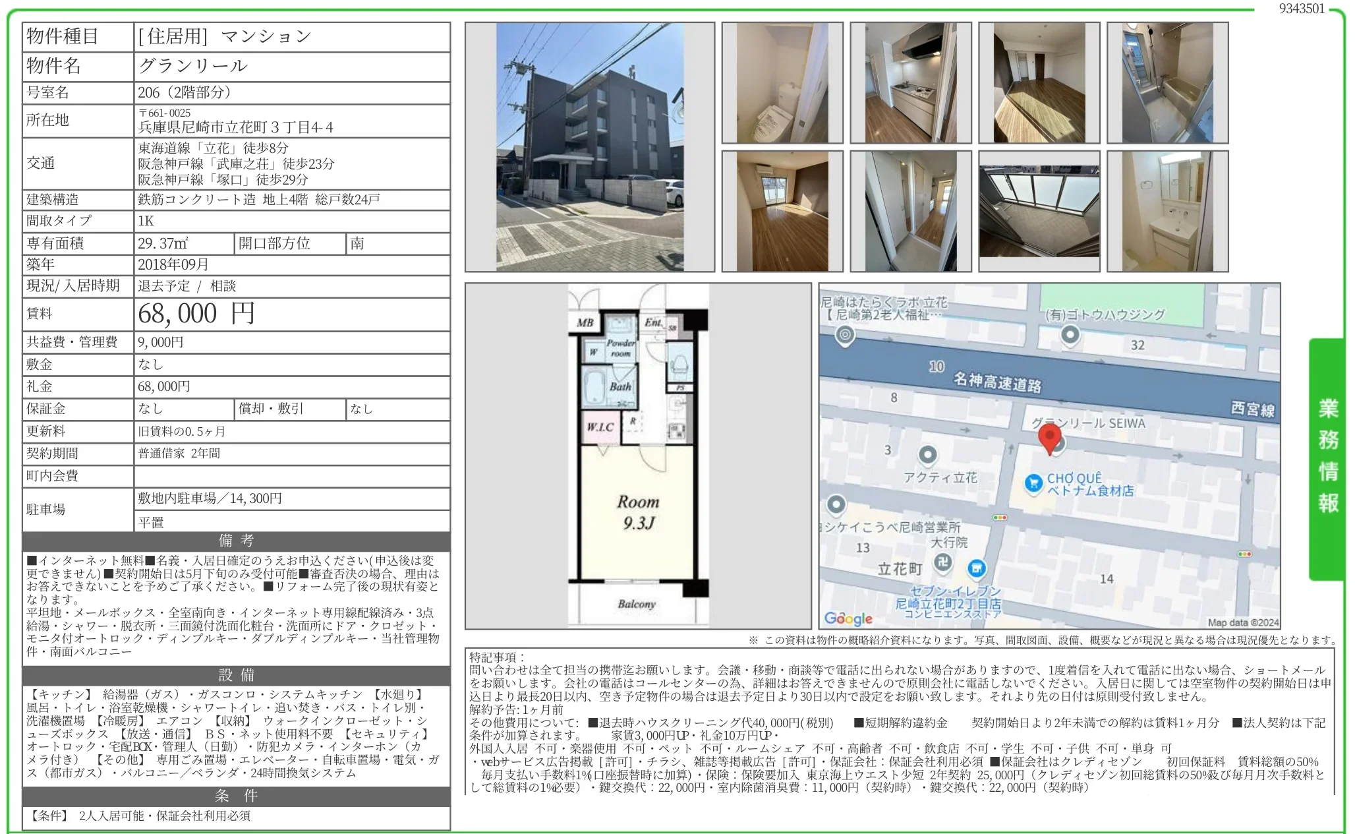
Task: Click the CHO QUE shopping cart marker
Action: [x=1033, y=483]
